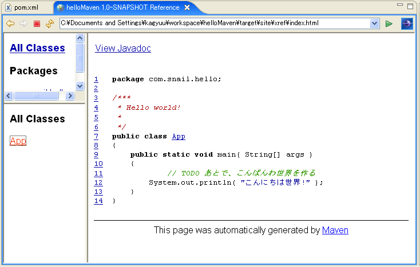This screenshot has height=267, width=420.
Task: Click the browser Forward arrow icon
Action: tap(23, 23)
